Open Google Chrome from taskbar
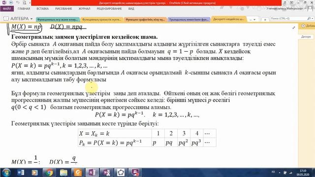The image size is (315, 177). (49, 173)
